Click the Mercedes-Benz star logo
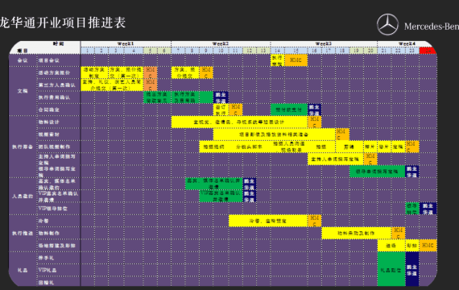This screenshot has height=290, width=459. tap(387, 25)
